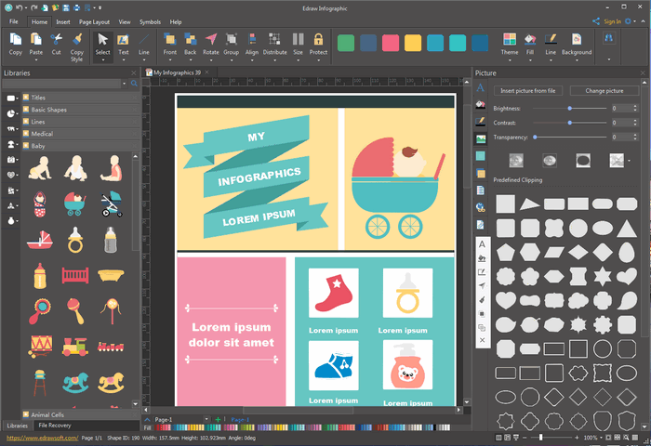Switch to the File Recovery tab

point(55,425)
